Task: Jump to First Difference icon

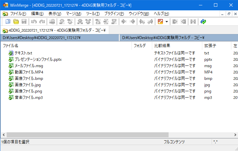Action: (98, 22)
